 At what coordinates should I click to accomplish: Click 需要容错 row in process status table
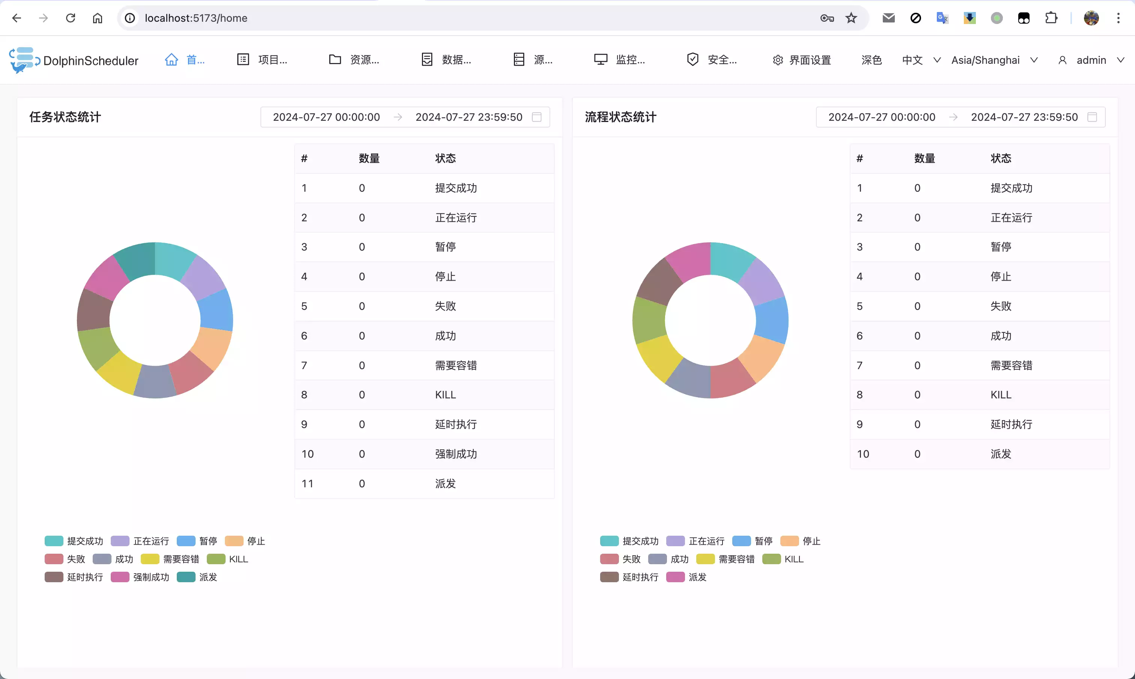(x=980, y=365)
